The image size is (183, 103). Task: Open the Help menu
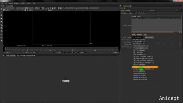coord(33,3)
